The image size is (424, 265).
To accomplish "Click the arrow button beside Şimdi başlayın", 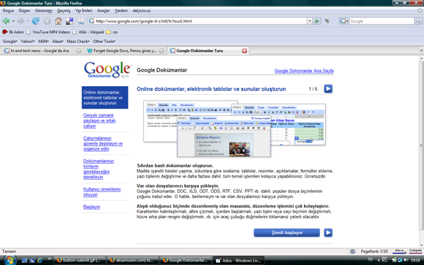I will pos(328,233).
